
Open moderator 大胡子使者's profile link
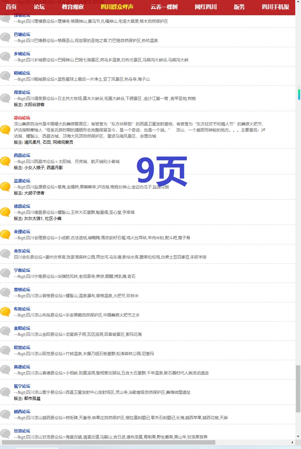coord(34,193)
